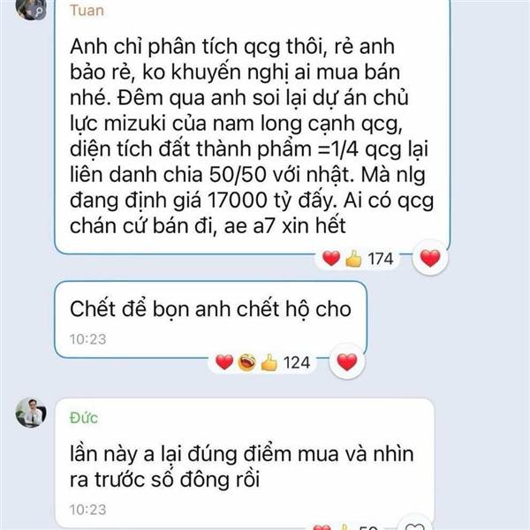Select the "Chết để bọn anh chết hộ cho" bubble
Image resolution: width=530 pixels, height=530 pixels.
pyautogui.click(x=210, y=320)
